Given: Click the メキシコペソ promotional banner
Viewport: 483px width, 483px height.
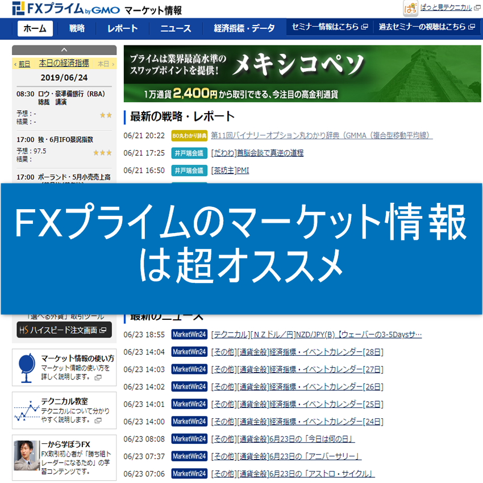Looking at the screenshot, I should (302, 74).
